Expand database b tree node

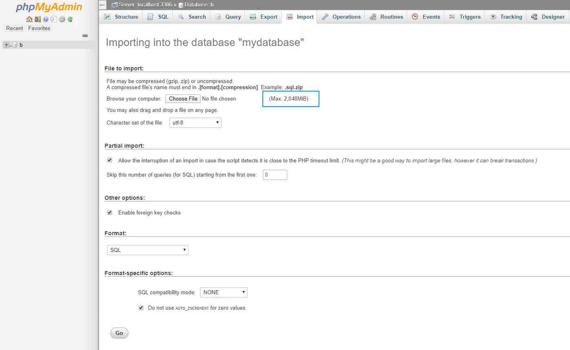6,45
